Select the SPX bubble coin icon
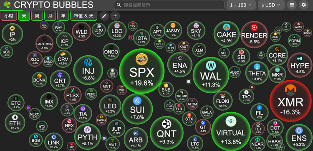313x151 pixels. point(141,59)
